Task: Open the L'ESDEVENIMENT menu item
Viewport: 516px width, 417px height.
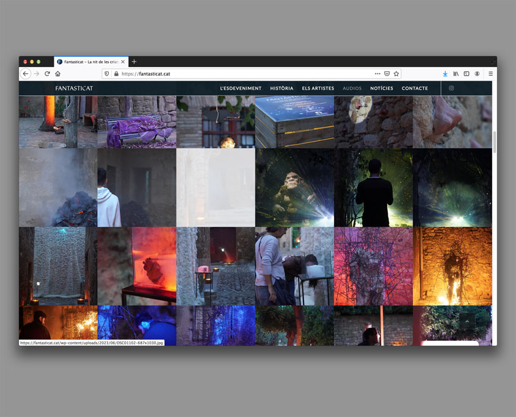Action: click(x=241, y=88)
